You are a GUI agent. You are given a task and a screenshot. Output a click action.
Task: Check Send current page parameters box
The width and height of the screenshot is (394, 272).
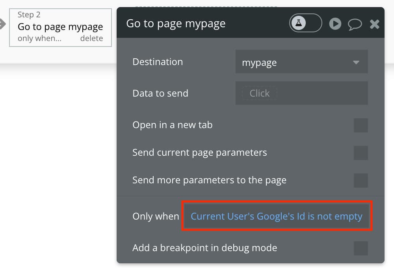[x=361, y=153]
